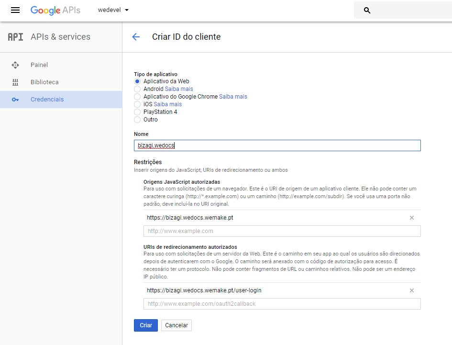The image size is (452, 345).
Task: Click the search magnifier icon
Action: click(x=367, y=10)
